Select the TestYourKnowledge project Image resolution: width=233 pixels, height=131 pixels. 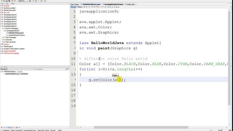tap(11, 53)
